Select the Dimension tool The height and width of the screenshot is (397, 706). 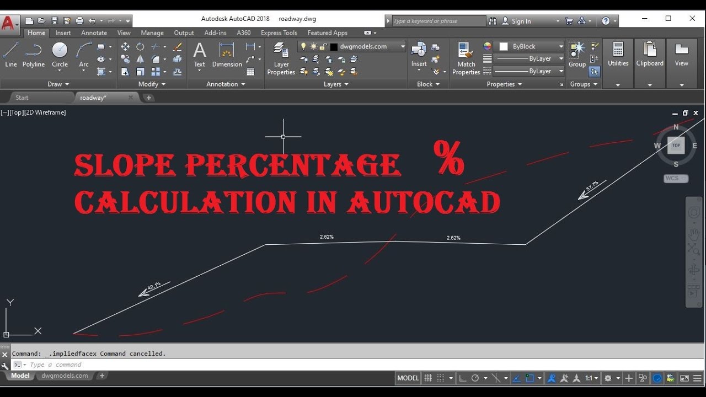tap(227, 55)
